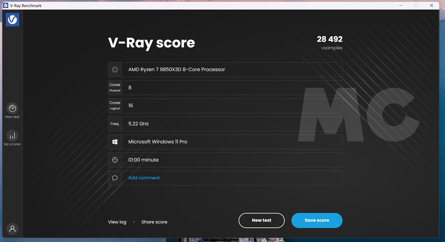Click the comment speech bubble icon
Screen dimensions: 445x242
tap(115, 178)
